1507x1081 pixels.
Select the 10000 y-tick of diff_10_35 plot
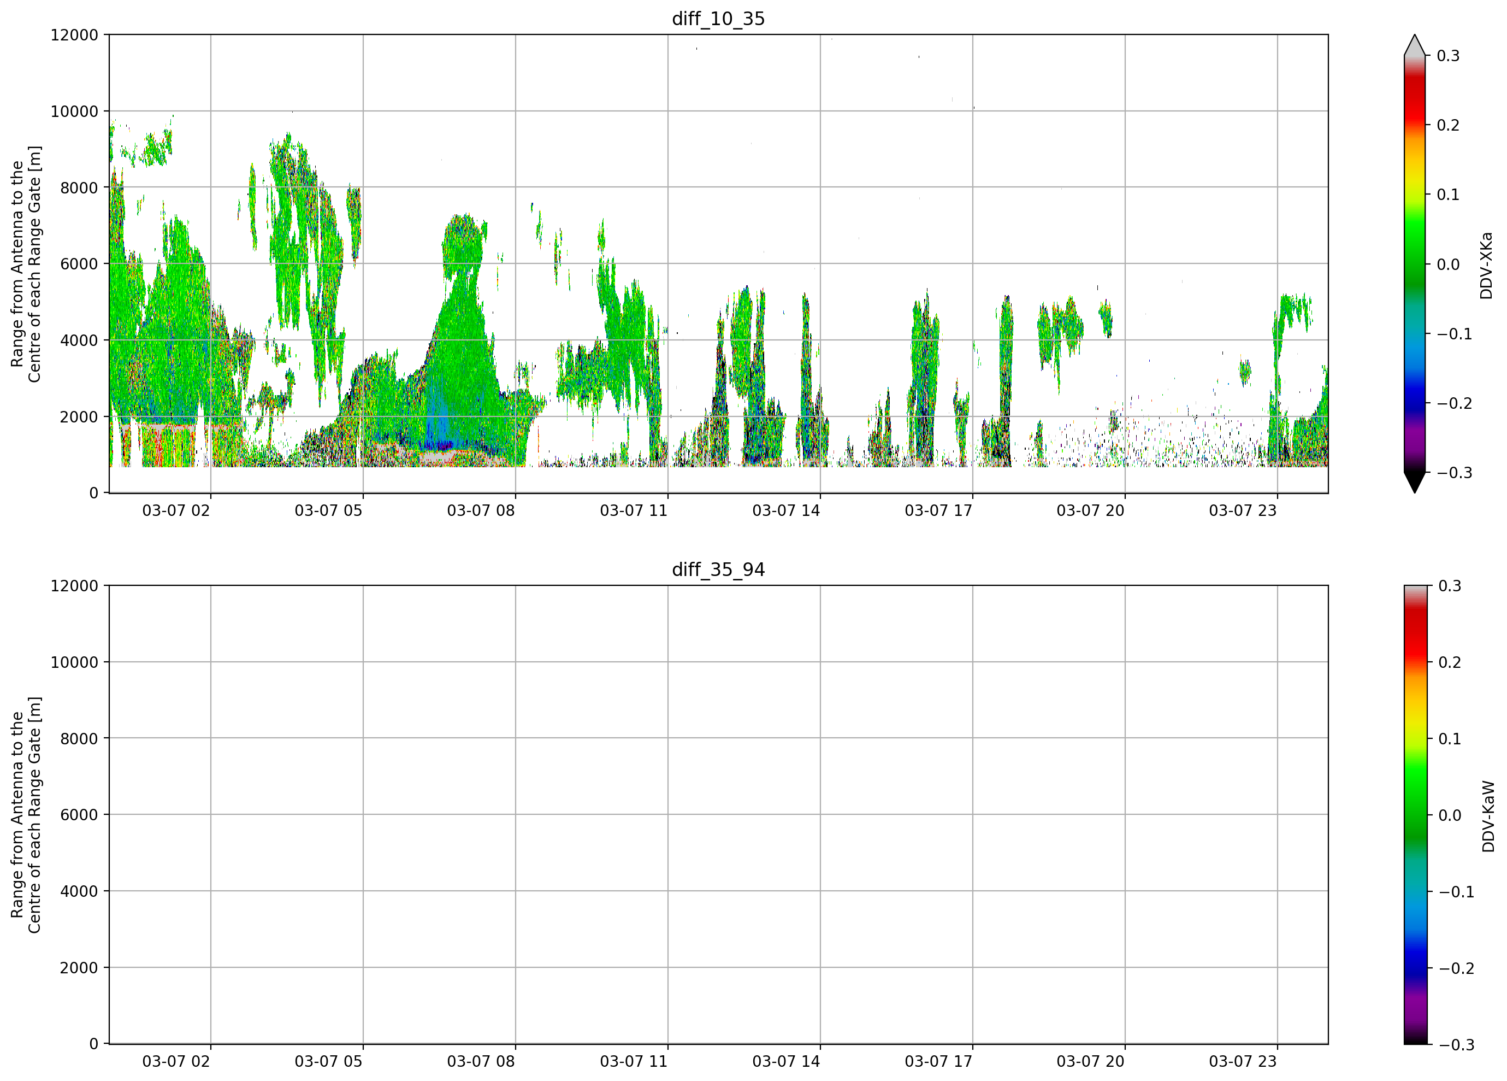74,111
